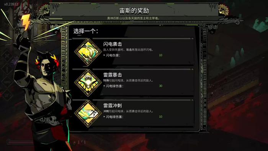268x151 pixels.
Task: Click the health bar at bottom left
Action: point(20,142)
